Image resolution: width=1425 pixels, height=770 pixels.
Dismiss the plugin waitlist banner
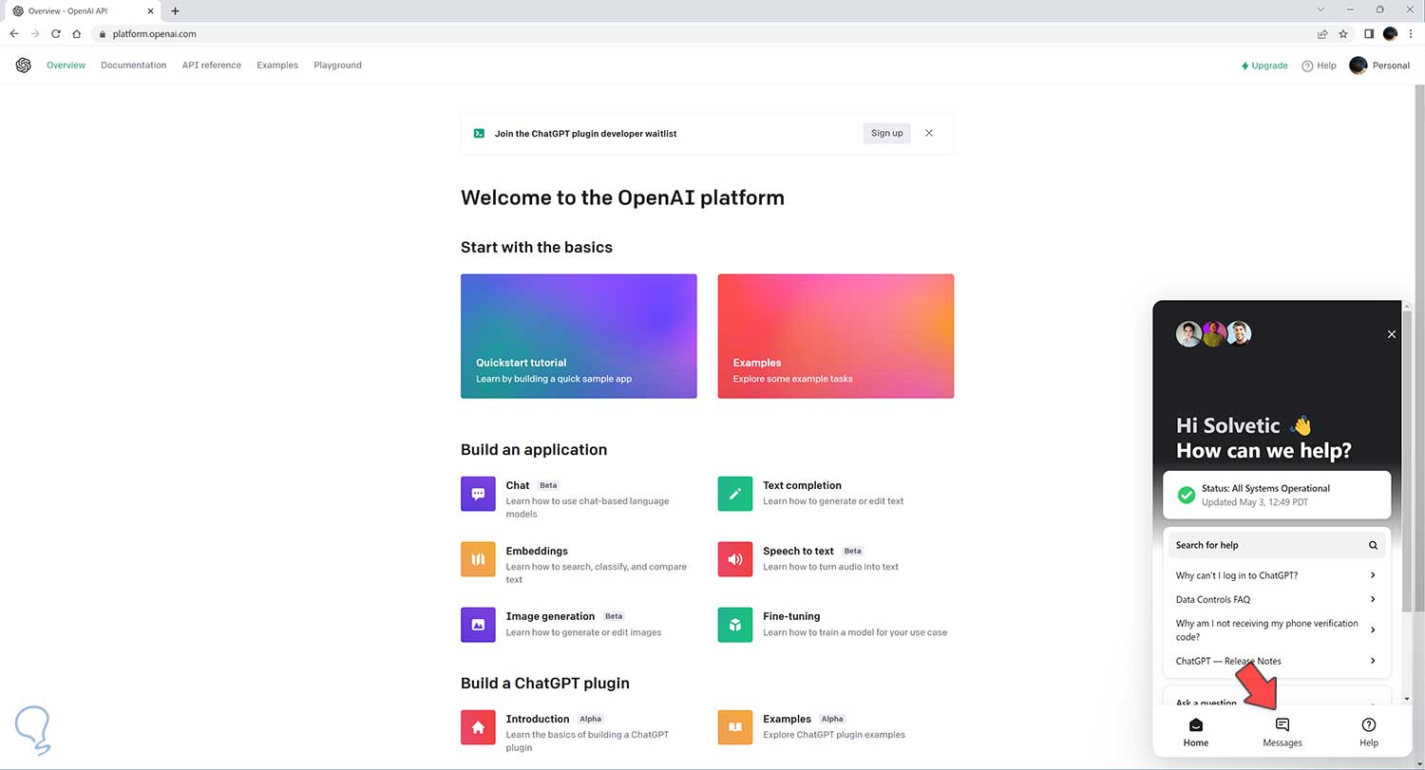(x=929, y=133)
